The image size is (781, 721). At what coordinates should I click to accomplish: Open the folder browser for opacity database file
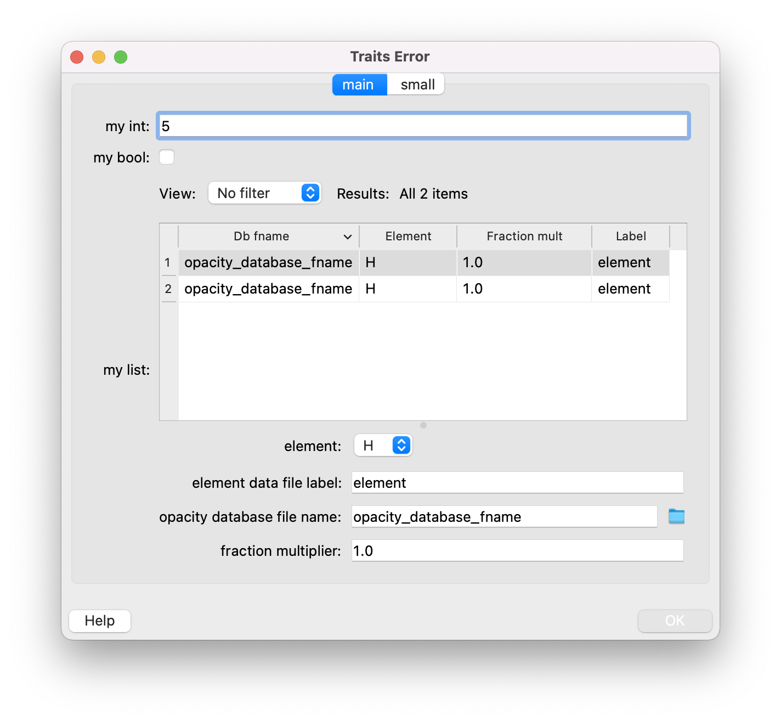676,516
